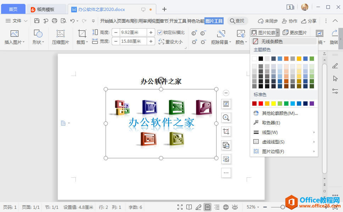This screenshot has height=212, width=343.
Task: Click the Not Synced (未同步) button
Action: 268,21
